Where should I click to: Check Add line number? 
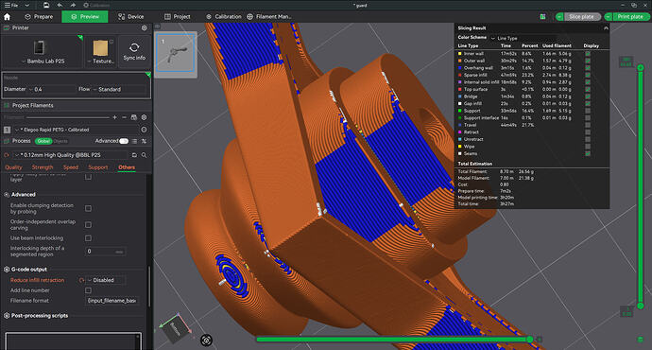(88, 290)
